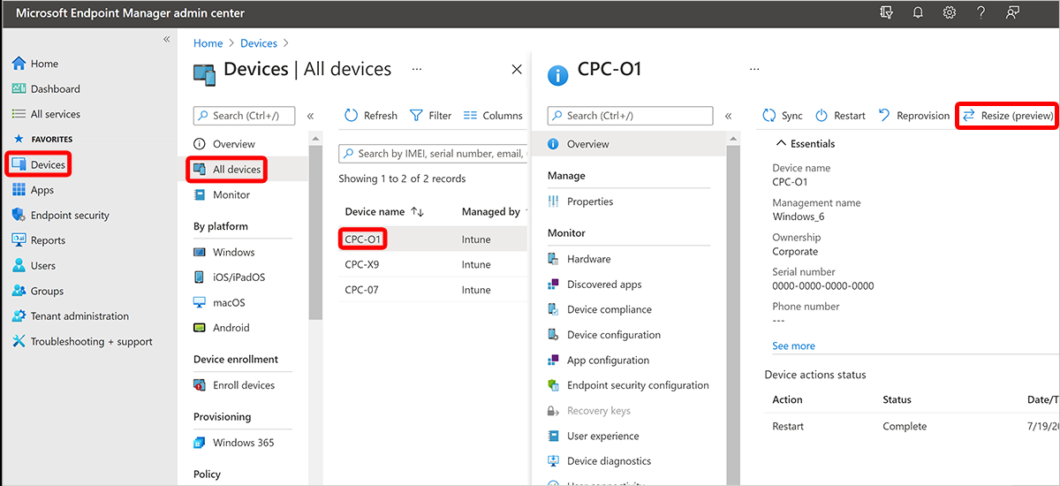Open device CPC-O1

[x=363, y=239]
